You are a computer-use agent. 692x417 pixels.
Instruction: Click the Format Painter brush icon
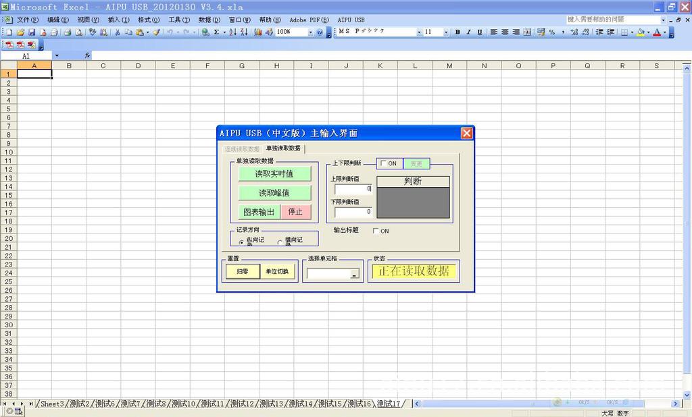[x=156, y=32]
